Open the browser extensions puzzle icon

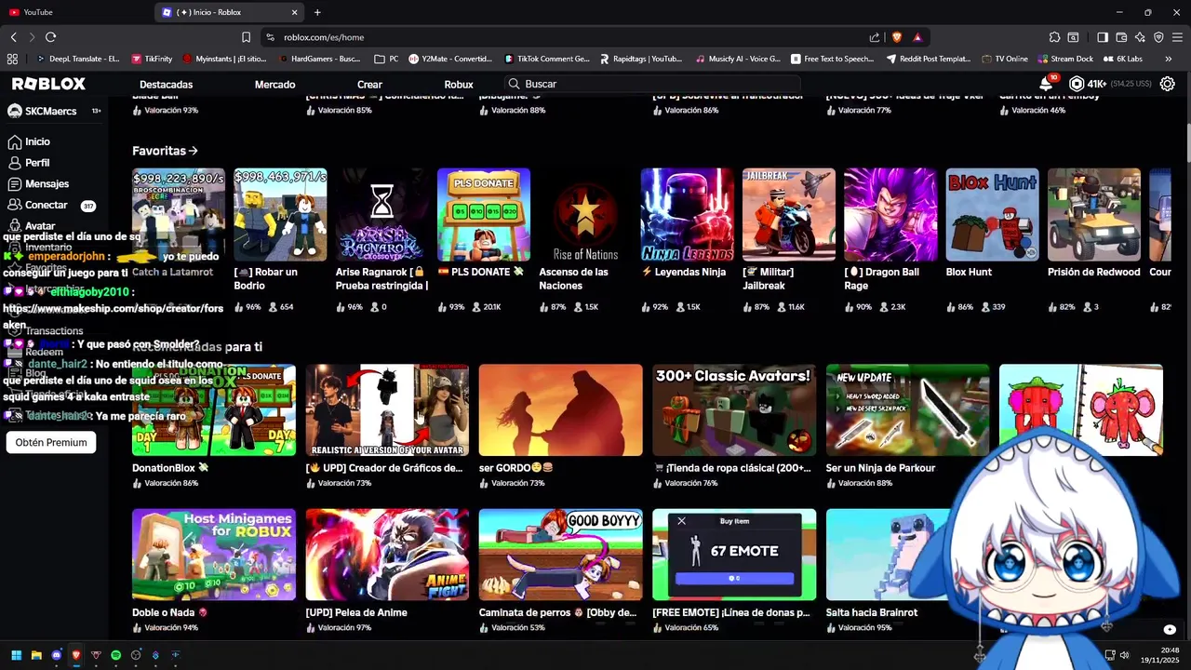click(1054, 37)
